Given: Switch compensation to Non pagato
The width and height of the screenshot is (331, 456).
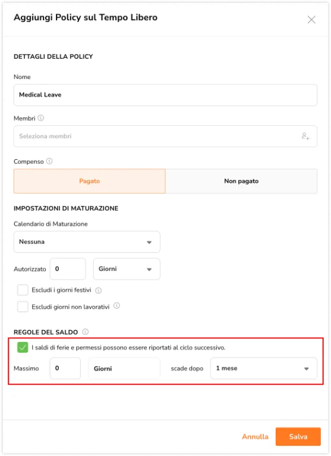Looking at the screenshot, I should (241, 181).
